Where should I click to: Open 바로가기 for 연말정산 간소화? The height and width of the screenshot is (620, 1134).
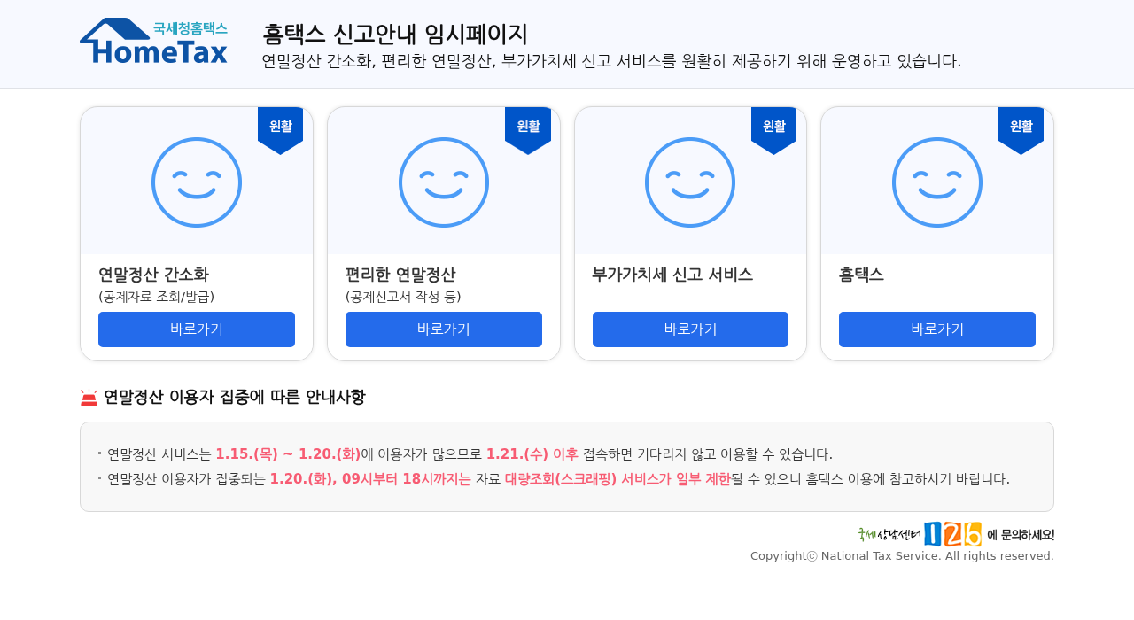point(196,329)
